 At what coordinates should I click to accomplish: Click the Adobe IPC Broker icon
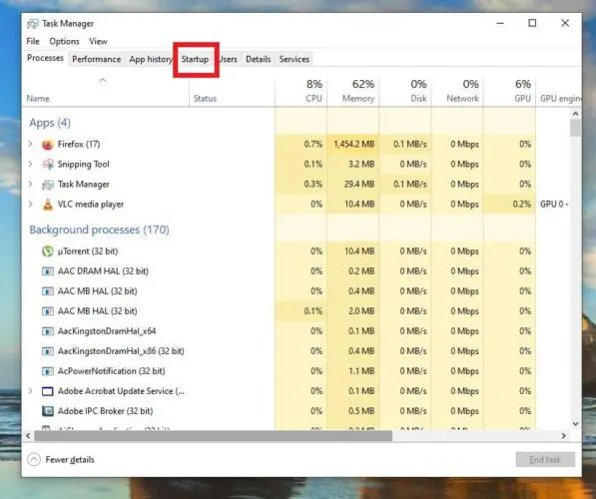[48, 411]
